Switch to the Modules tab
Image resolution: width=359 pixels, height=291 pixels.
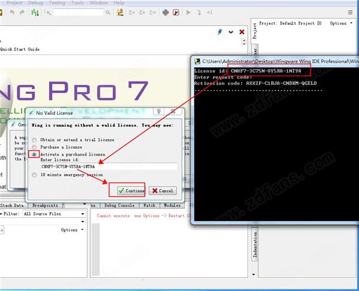pos(172,205)
